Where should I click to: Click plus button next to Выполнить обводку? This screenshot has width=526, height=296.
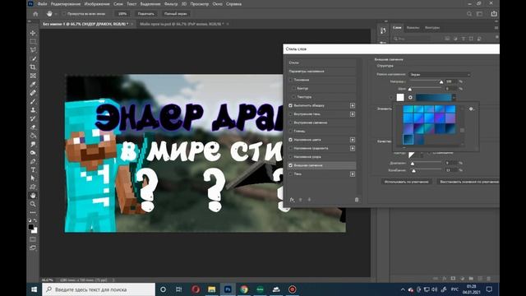(x=353, y=105)
